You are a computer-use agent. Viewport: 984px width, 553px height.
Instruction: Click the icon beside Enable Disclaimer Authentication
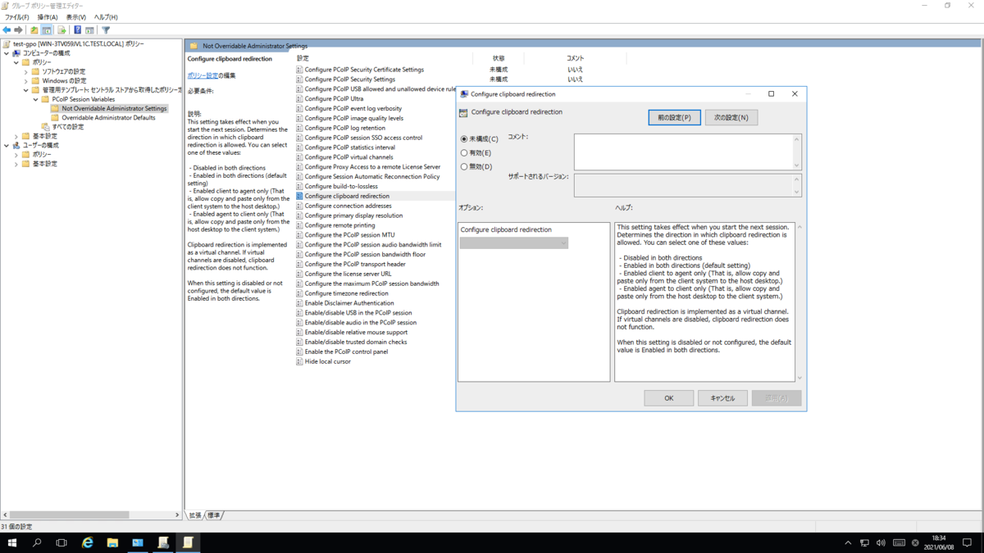(x=299, y=303)
